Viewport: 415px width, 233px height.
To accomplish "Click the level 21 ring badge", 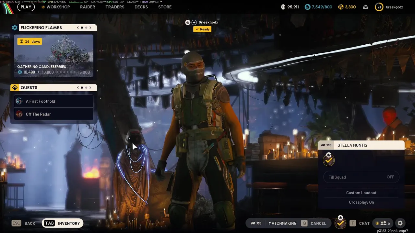I will pos(379,7).
